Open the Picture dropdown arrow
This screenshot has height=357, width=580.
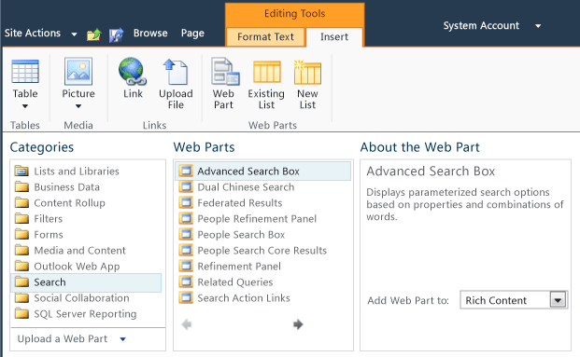[x=78, y=106]
